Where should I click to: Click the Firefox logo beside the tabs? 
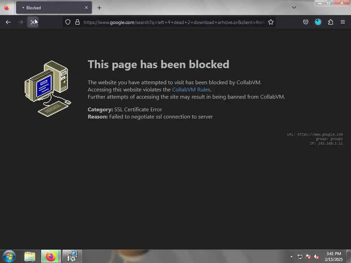(7, 8)
